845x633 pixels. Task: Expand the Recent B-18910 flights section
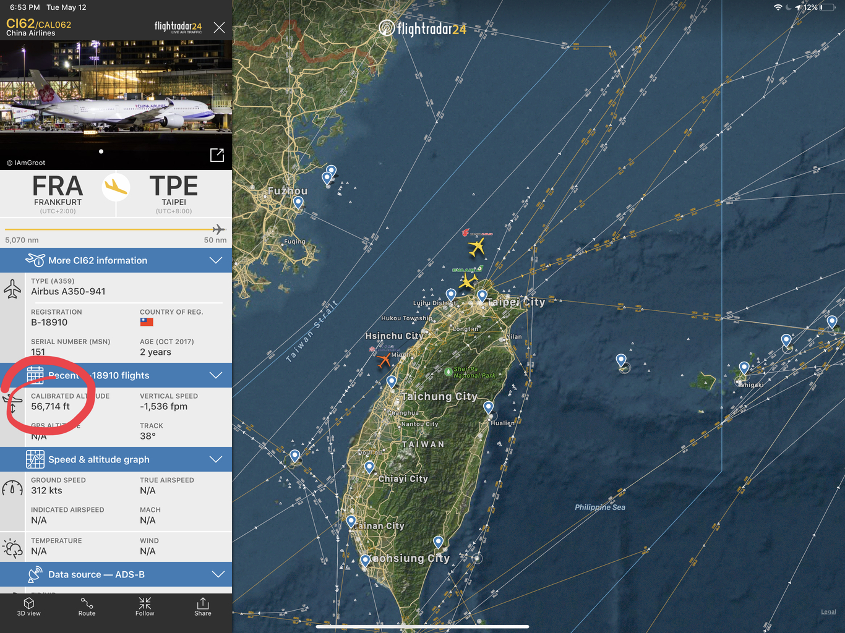[x=216, y=375]
